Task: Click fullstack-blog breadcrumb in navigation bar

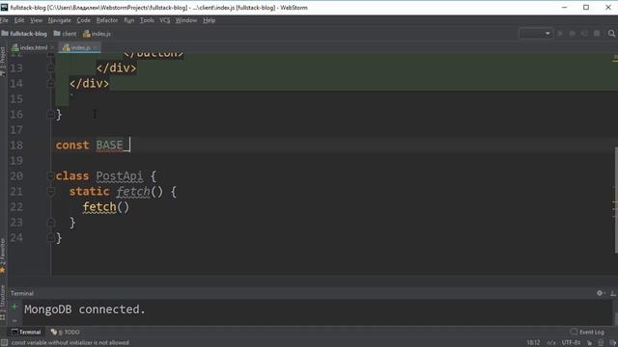Action: [24, 34]
